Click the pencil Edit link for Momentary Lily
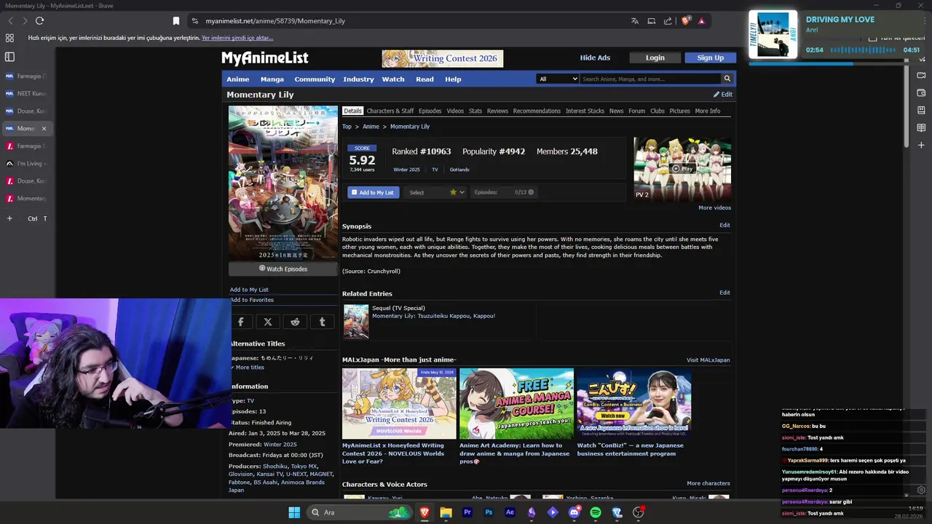Image resolution: width=932 pixels, height=524 pixels. (x=723, y=95)
